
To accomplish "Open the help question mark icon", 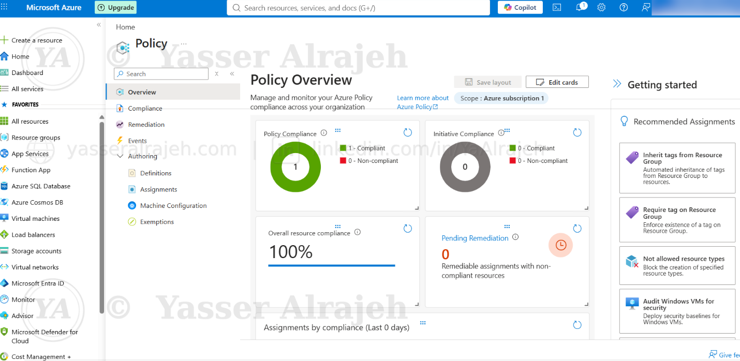I will click(624, 8).
